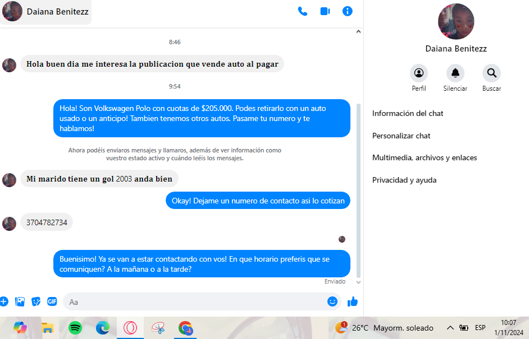
Task: Start a video call from chat header
Action: pyautogui.click(x=325, y=11)
